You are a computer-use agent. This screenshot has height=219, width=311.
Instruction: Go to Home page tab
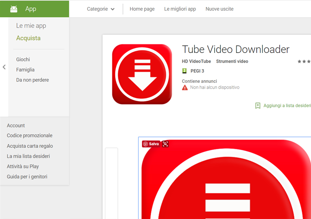142,9
